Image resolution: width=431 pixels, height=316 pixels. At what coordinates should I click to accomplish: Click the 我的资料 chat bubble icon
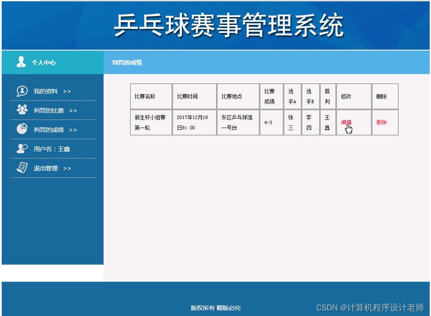click(22, 91)
